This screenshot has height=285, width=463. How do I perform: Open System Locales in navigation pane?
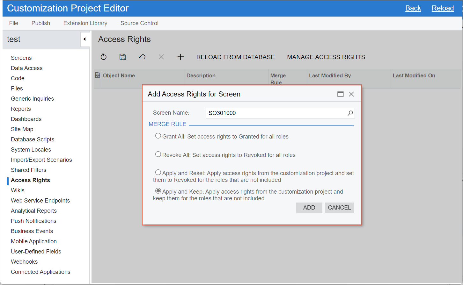coord(31,150)
